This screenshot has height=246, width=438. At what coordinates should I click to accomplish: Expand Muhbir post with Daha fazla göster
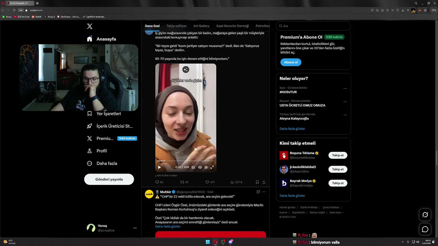(x=168, y=227)
